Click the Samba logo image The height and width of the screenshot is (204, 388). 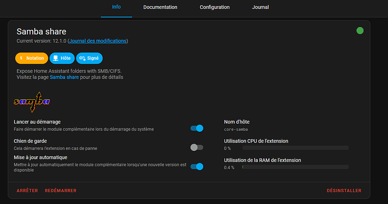click(31, 102)
